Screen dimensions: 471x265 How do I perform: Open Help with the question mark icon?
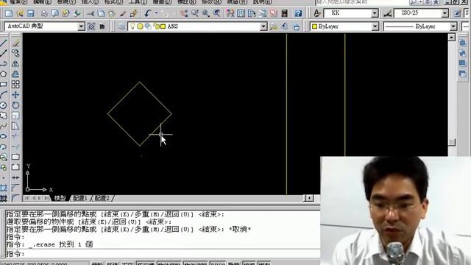[x=298, y=13]
